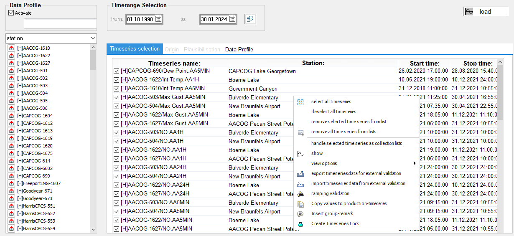Click the select all timeseries grid icon
Screen dimensions: 514x236
coord(300,102)
